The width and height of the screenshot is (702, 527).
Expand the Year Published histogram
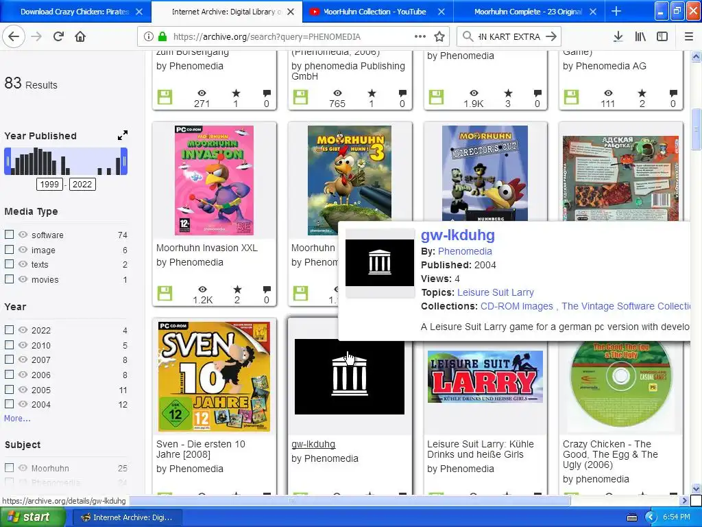coord(123,135)
